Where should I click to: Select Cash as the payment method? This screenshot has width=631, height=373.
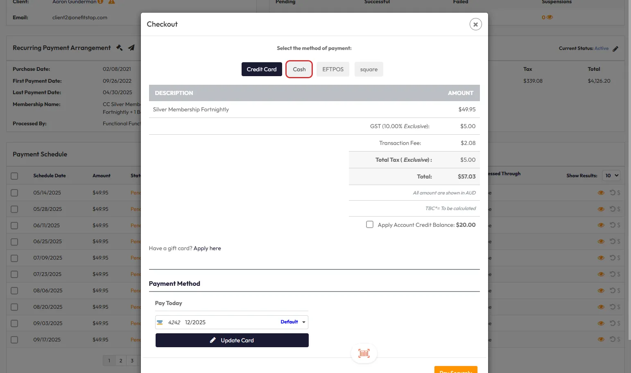point(299,69)
